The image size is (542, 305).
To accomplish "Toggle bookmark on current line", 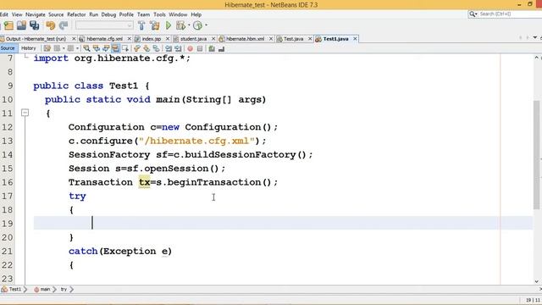I will 156,48.
